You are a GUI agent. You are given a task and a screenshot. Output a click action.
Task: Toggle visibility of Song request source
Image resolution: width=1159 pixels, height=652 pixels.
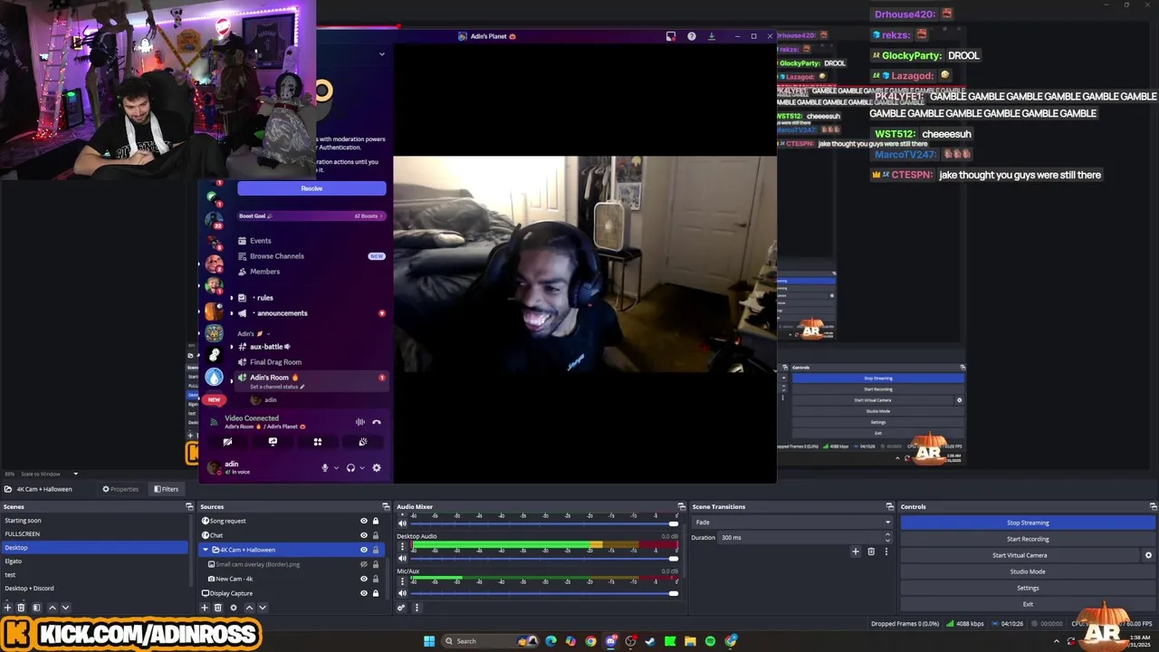[364, 521]
